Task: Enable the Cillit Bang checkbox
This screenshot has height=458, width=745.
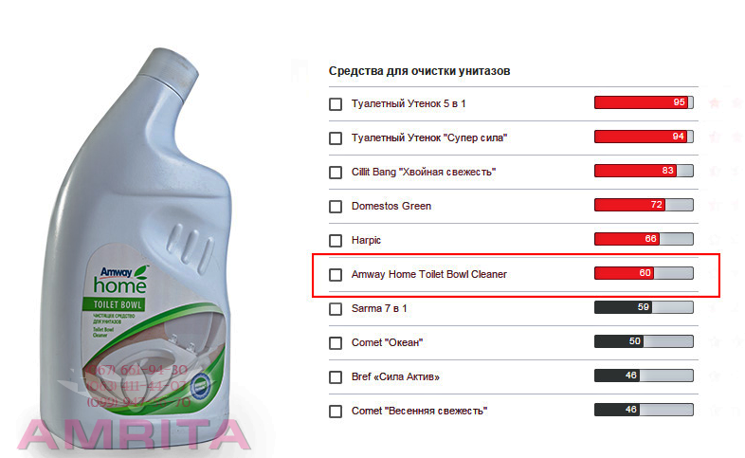Action: tap(336, 172)
